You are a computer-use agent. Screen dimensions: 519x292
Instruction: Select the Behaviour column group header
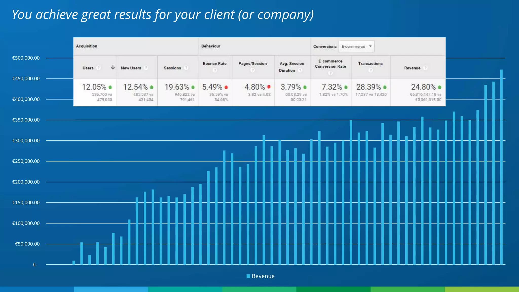211,46
